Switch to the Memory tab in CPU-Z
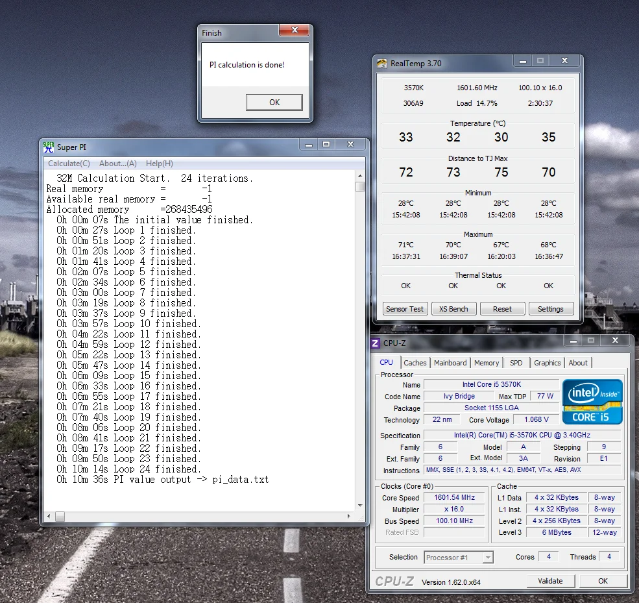The width and height of the screenshot is (639, 603). click(486, 363)
